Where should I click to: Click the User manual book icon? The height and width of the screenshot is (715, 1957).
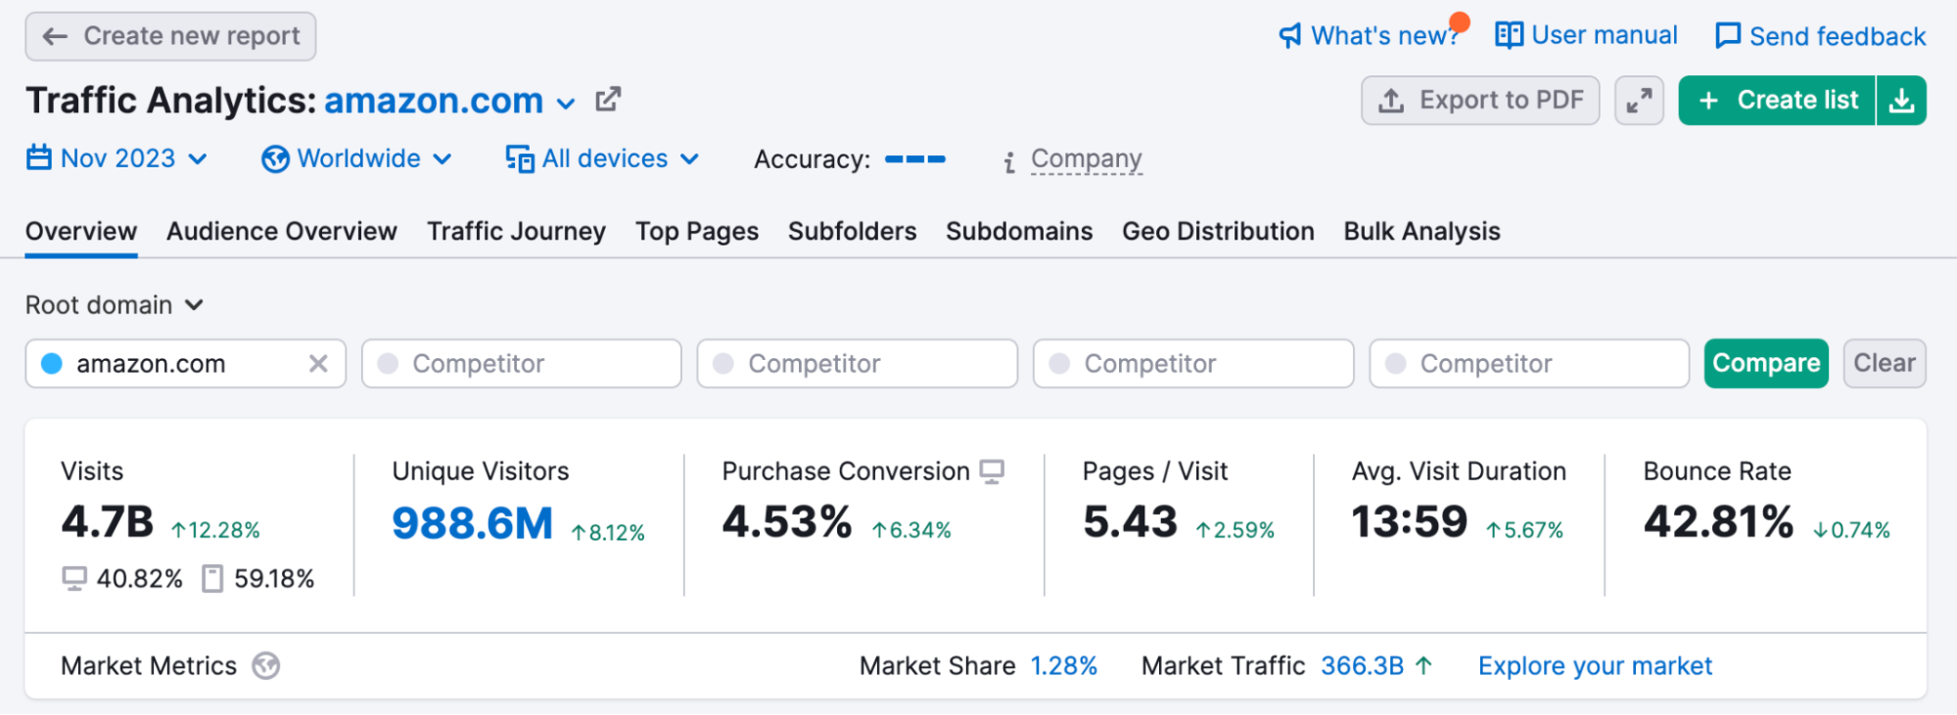[x=1509, y=35]
